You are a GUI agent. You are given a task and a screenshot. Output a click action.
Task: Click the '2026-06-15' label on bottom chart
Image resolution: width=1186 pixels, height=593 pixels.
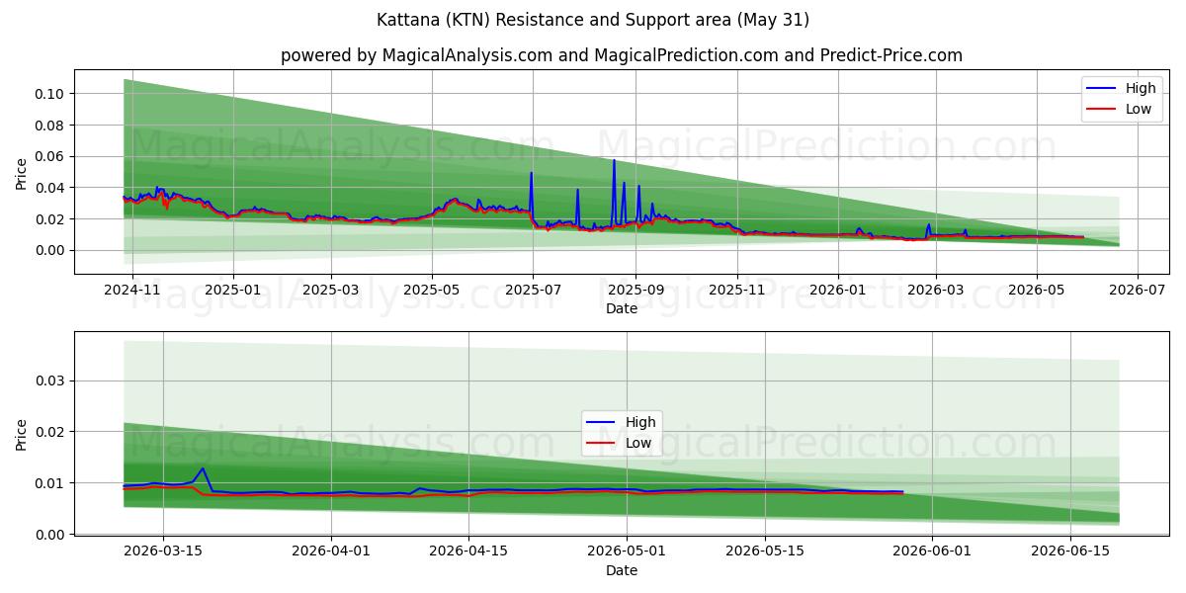click(x=1070, y=552)
